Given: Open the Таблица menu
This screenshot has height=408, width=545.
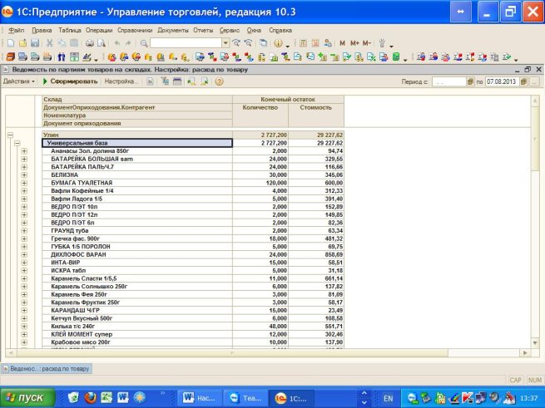Looking at the screenshot, I should pyautogui.click(x=70, y=30).
